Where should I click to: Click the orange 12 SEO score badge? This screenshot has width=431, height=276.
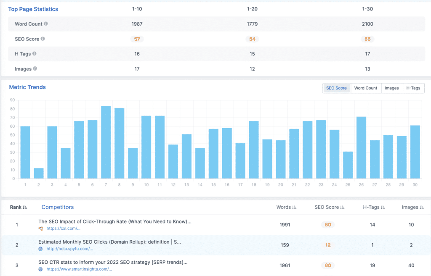point(328,245)
